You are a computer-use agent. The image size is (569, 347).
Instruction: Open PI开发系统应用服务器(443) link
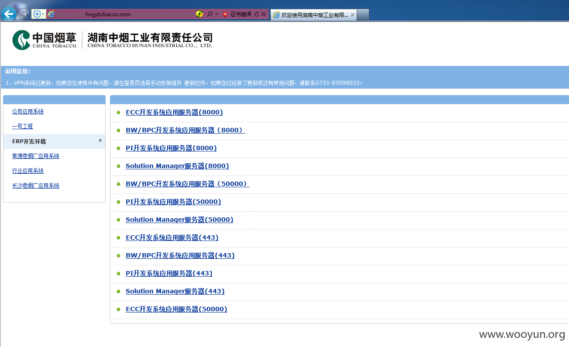(x=169, y=273)
